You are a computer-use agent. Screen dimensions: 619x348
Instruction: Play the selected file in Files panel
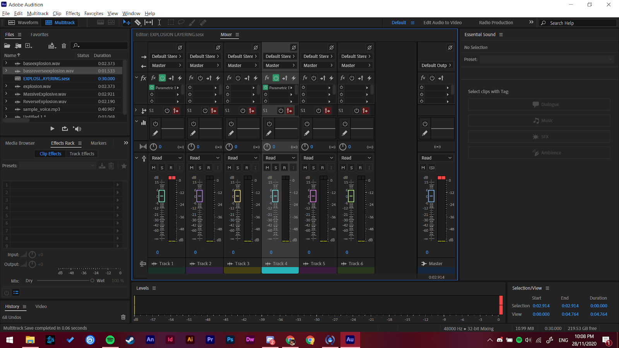52,129
